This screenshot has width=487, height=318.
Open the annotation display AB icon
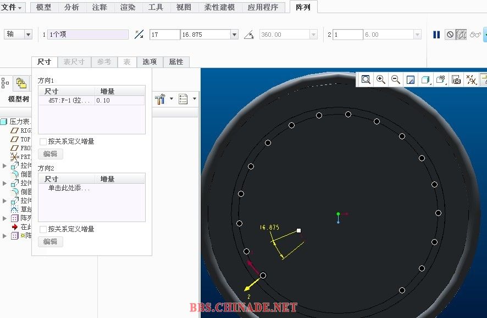tap(441, 79)
